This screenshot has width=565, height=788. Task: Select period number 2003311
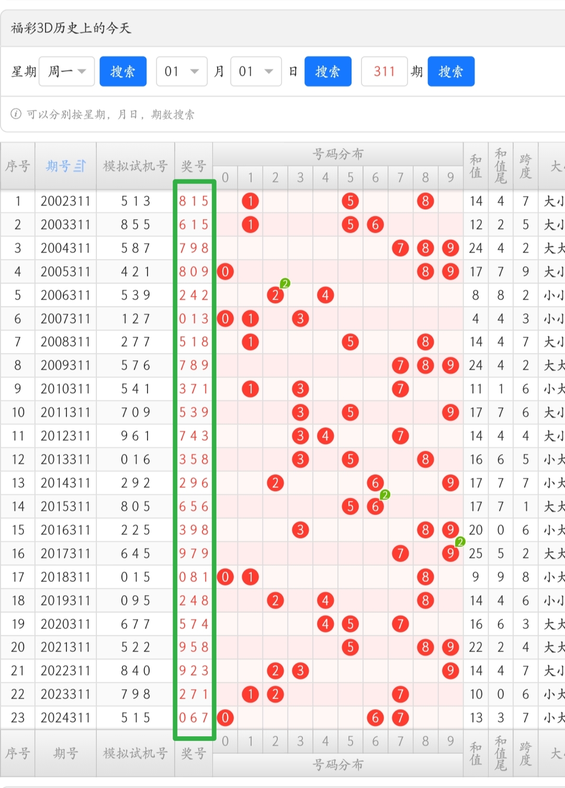point(65,225)
